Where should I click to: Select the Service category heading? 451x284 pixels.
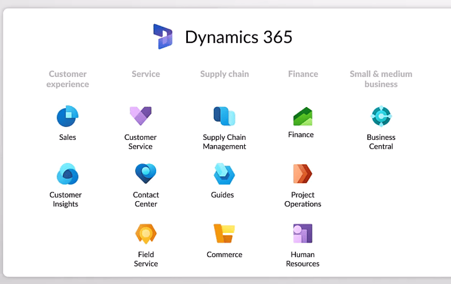[146, 74]
